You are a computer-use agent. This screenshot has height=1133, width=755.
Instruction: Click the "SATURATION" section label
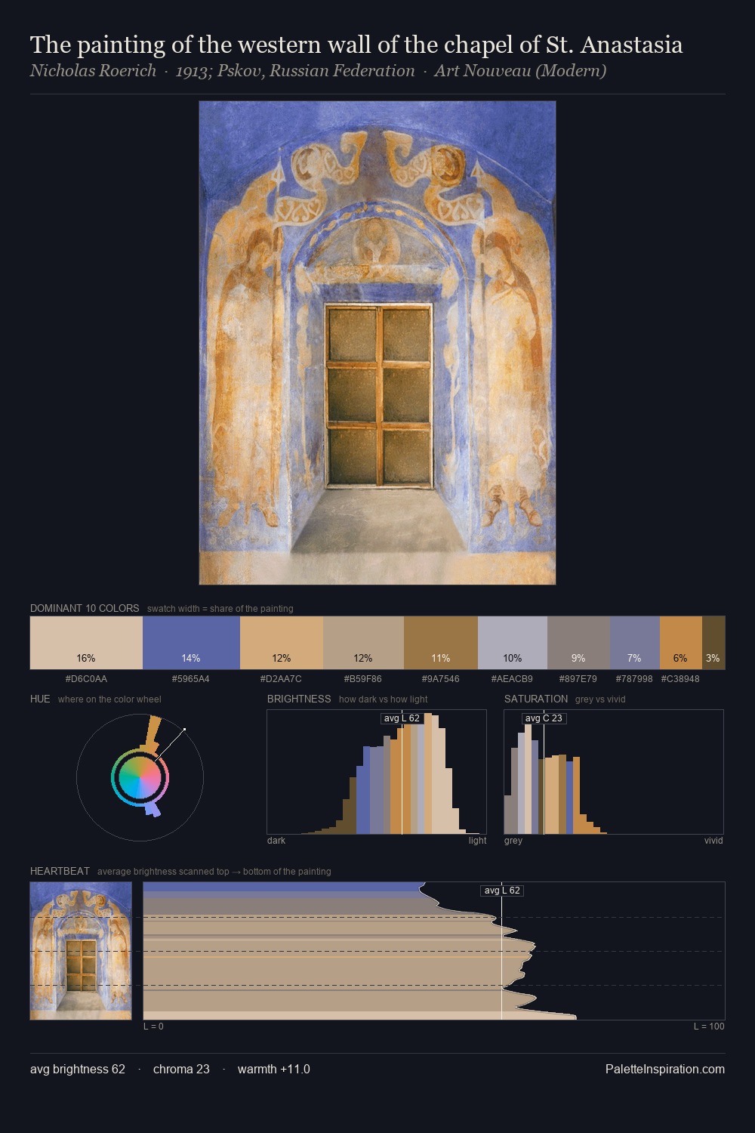pyautogui.click(x=536, y=699)
